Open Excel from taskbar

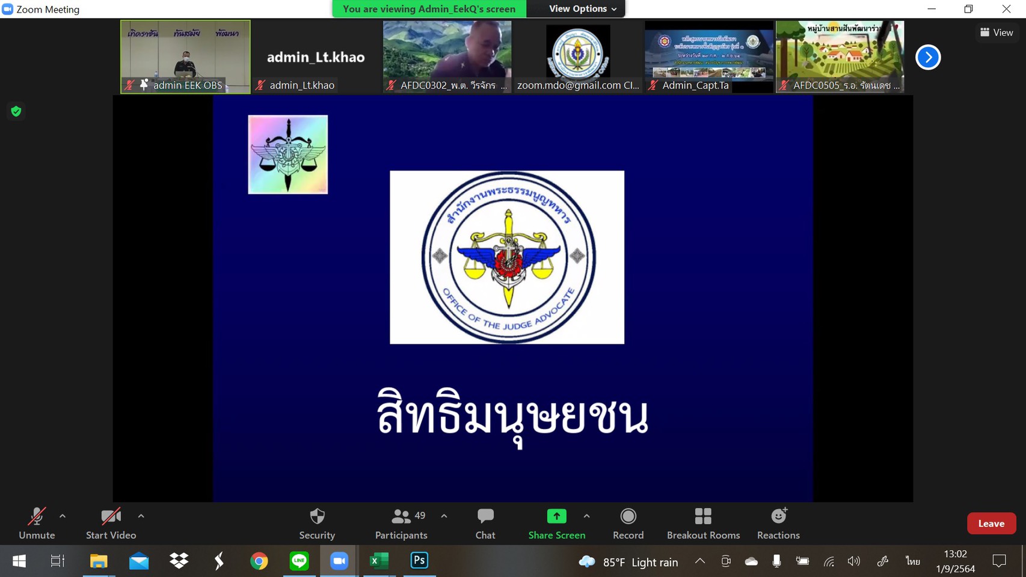coord(379,561)
